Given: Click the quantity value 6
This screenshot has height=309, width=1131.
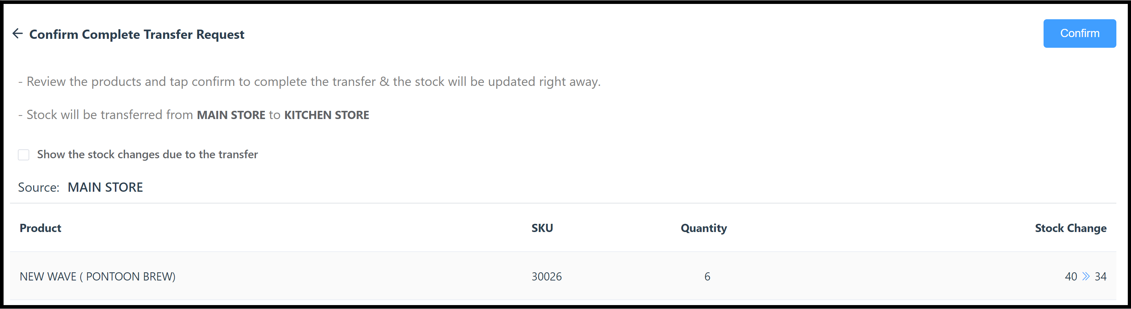Looking at the screenshot, I should point(708,277).
